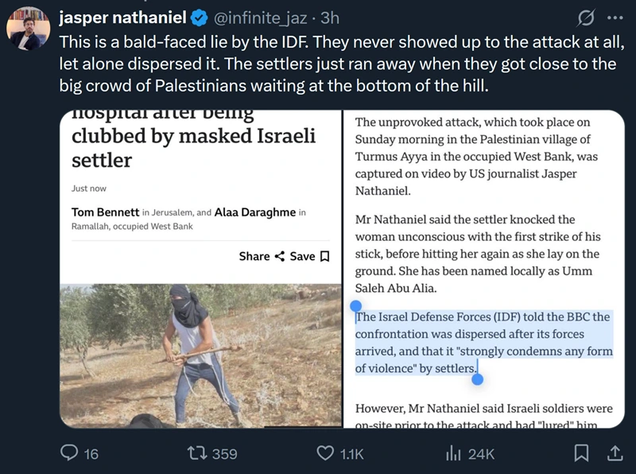Viewport: 636px width, 474px height.
Task: Open the display name jasper nathaniel
Action: click(123, 17)
